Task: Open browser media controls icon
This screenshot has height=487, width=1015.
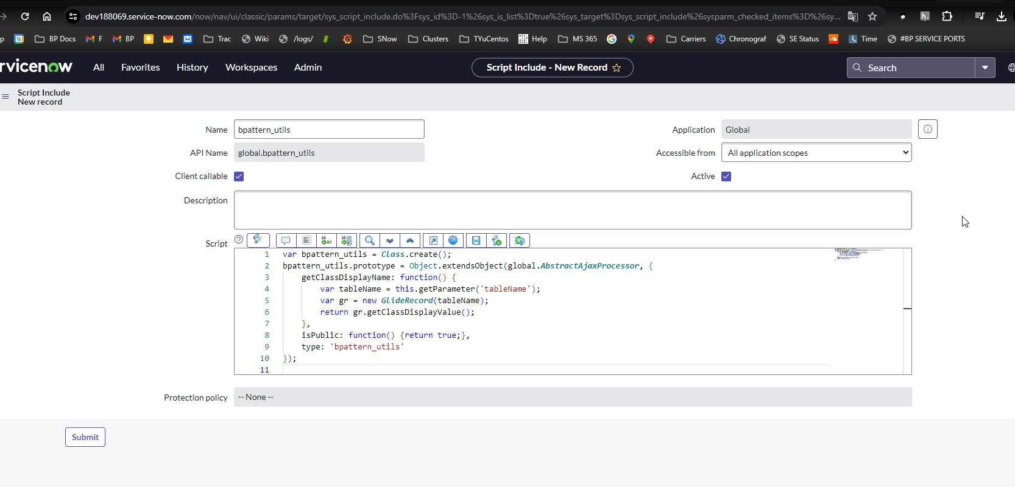Action: pos(980,16)
